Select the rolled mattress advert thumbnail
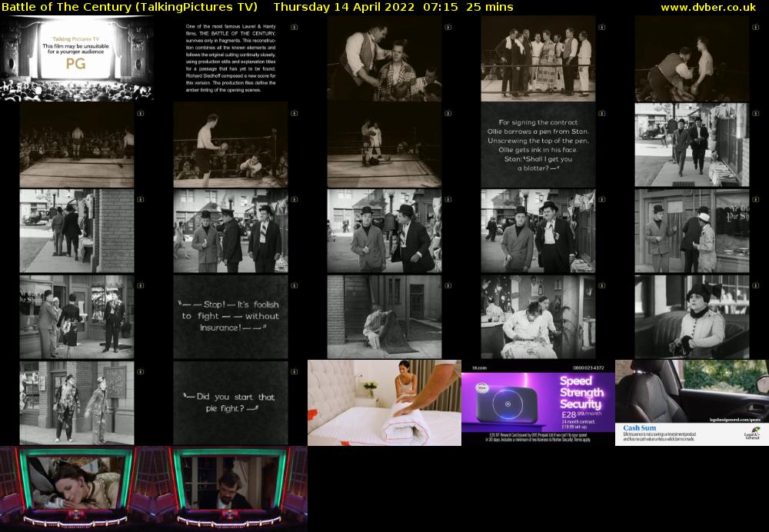 pyautogui.click(x=384, y=403)
